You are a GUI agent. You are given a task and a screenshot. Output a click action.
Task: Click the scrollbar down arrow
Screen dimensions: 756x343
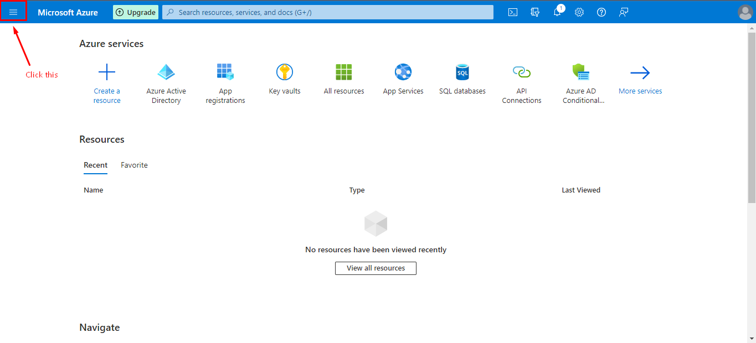tap(752, 338)
